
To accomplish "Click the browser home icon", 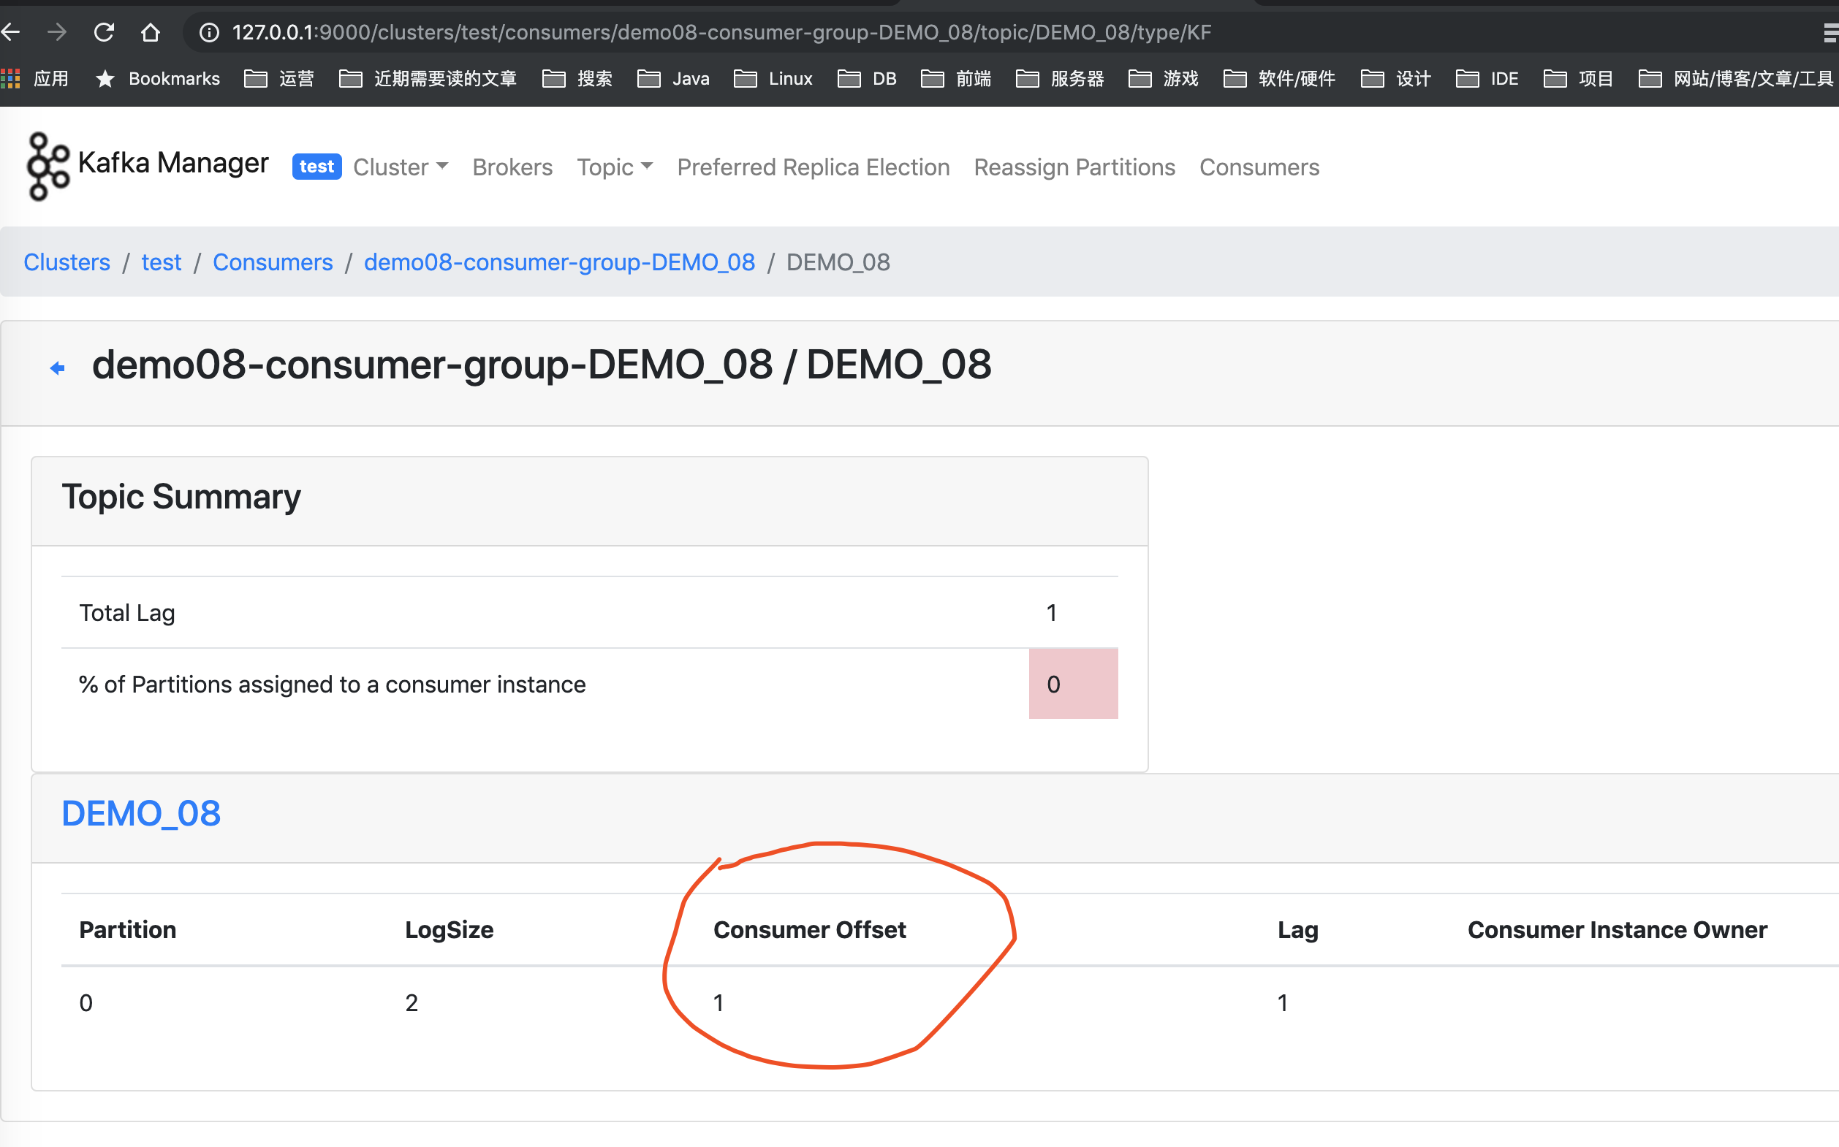I will 151,33.
